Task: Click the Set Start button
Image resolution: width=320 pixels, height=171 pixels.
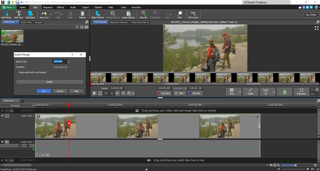Action: [164, 93]
